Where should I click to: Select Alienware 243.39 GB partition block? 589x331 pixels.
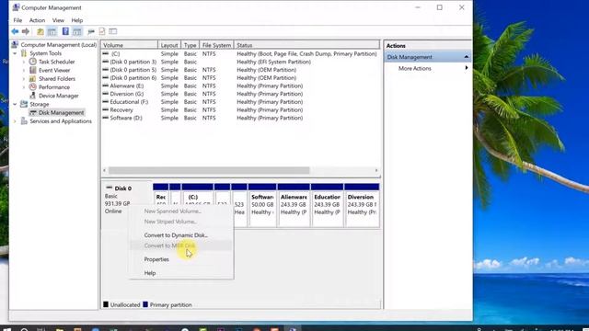[x=294, y=205]
